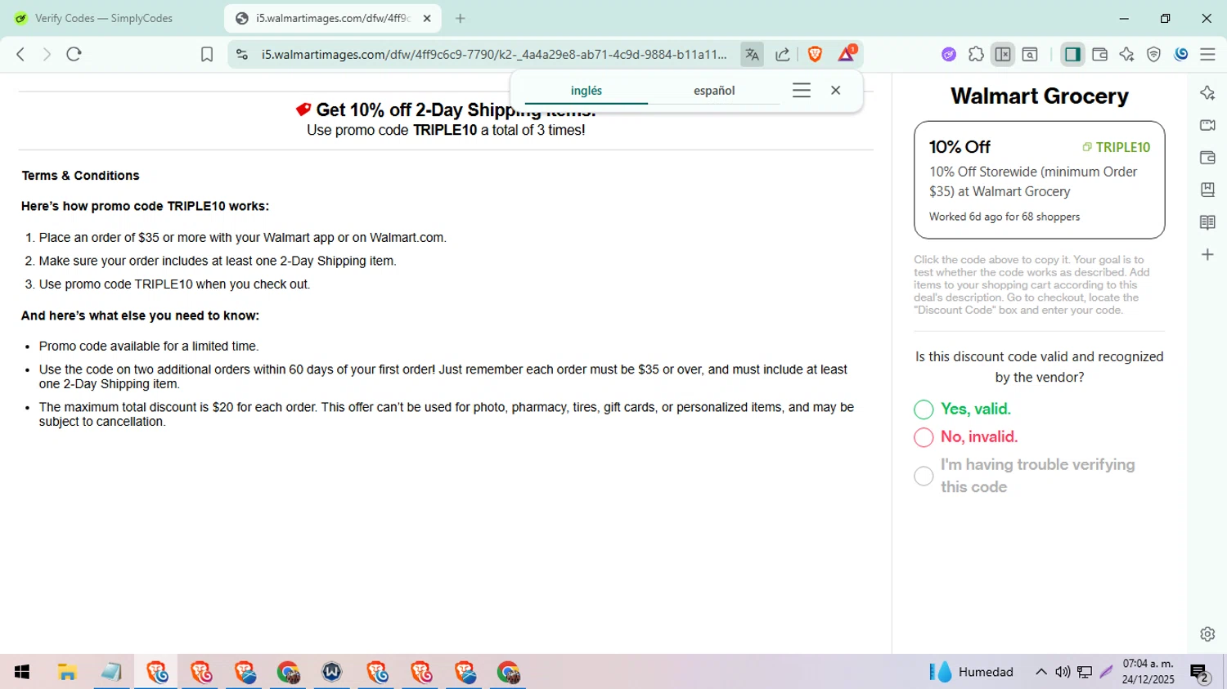1227x689 pixels.
Task: Open Leo AI in the right sidebar
Action: click(x=1207, y=92)
